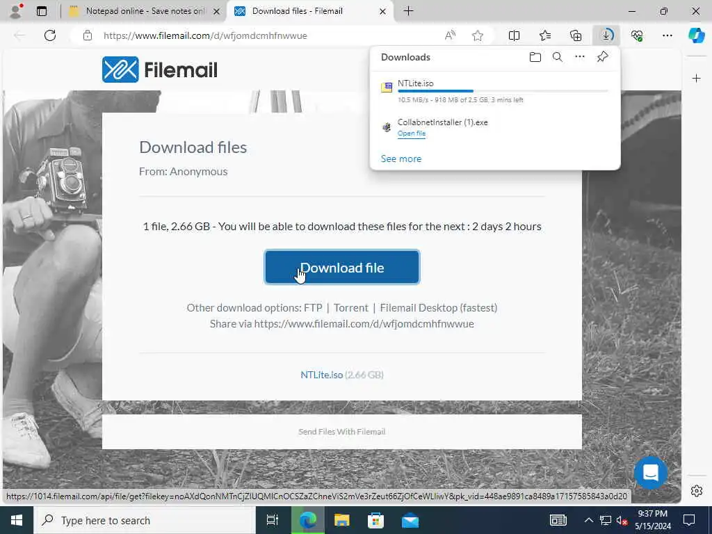Viewport: 712px width, 534px height.
Task: Open the Copilot sidebar icon
Action: (x=697, y=35)
